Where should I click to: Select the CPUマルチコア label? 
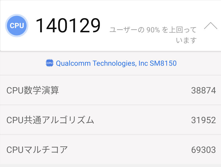[x=37, y=150]
